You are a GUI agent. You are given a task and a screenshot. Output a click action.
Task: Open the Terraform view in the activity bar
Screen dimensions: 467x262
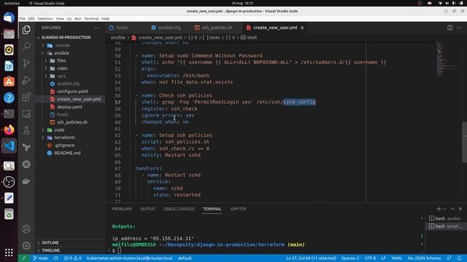click(x=26, y=148)
